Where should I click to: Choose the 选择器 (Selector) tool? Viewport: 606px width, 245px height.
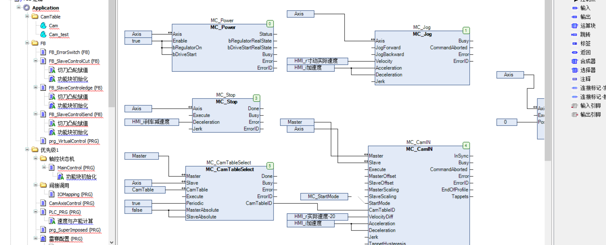[x=587, y=70]
